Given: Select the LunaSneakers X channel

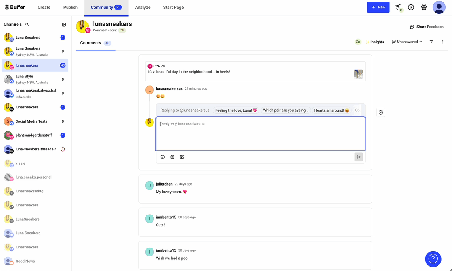Looking at the screenshot, I should coord(35,219).
